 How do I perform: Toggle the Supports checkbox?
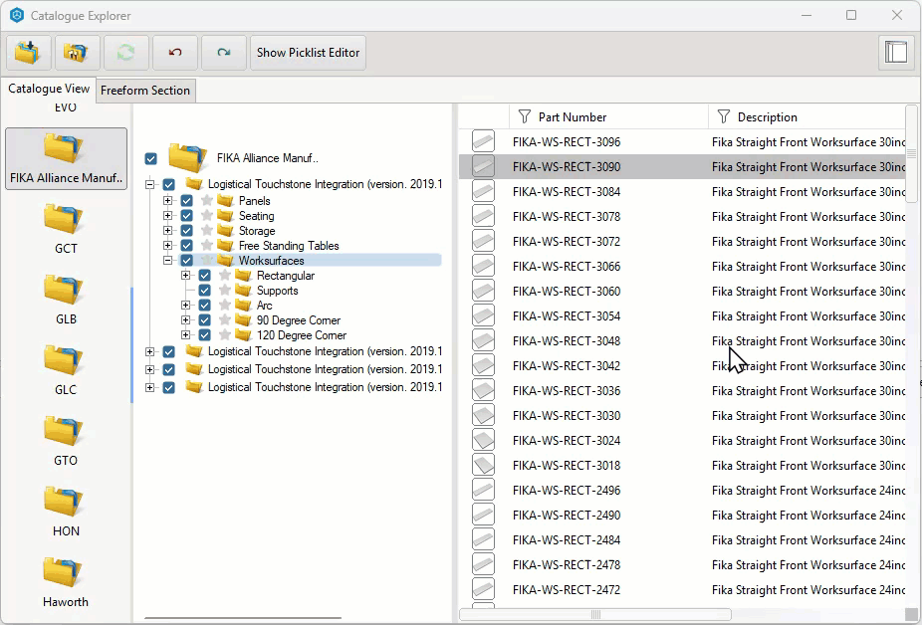coord(205,291)
